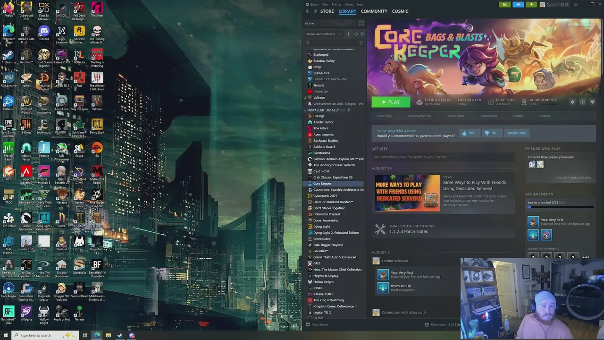Vote No on recommending this game
The height and width of the screenshot is (340, 604).
[491, 133]
